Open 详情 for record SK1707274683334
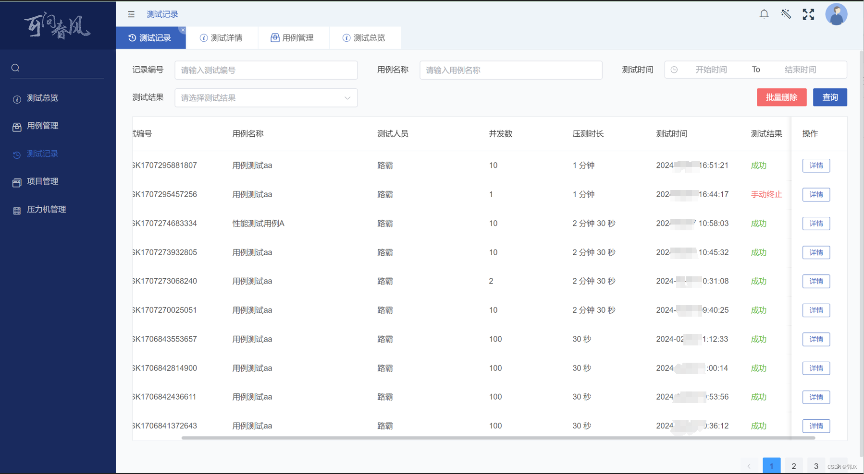Image resolution: width=864 pixels, height=474 pixels. [816, 224]
